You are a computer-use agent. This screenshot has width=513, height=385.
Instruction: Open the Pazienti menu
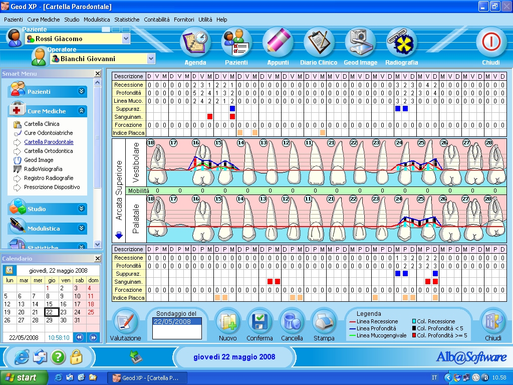(x=14, y=20)
